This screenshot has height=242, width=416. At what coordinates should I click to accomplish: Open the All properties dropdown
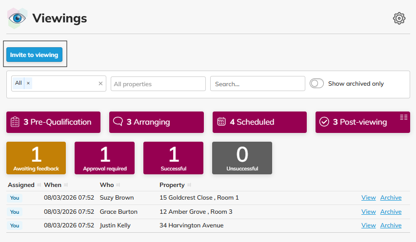158,84
